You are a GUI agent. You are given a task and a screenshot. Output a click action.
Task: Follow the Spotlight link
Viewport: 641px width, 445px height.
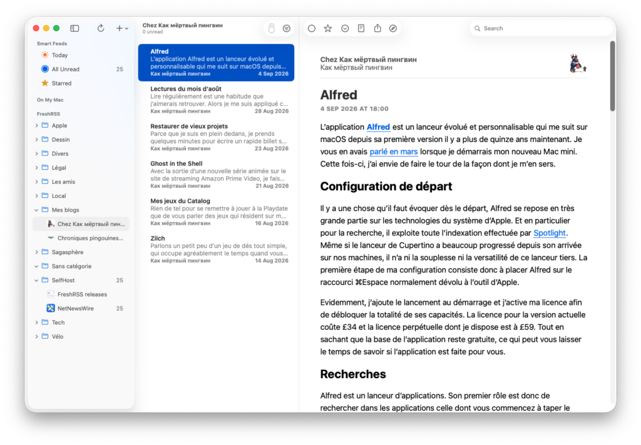[x=550, y=233]
